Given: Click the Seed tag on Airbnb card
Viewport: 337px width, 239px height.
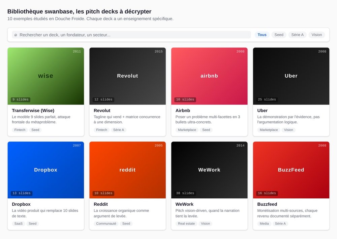Looking at the screenshot, I should (206, 130).
